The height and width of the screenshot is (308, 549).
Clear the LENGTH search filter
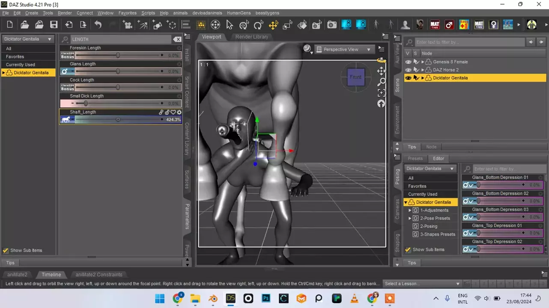[177, 39]
